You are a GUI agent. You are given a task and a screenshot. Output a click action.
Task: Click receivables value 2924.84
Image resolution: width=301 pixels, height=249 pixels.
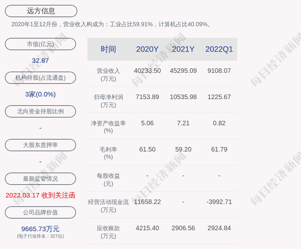pyautogui.click(x=219, y=228)
